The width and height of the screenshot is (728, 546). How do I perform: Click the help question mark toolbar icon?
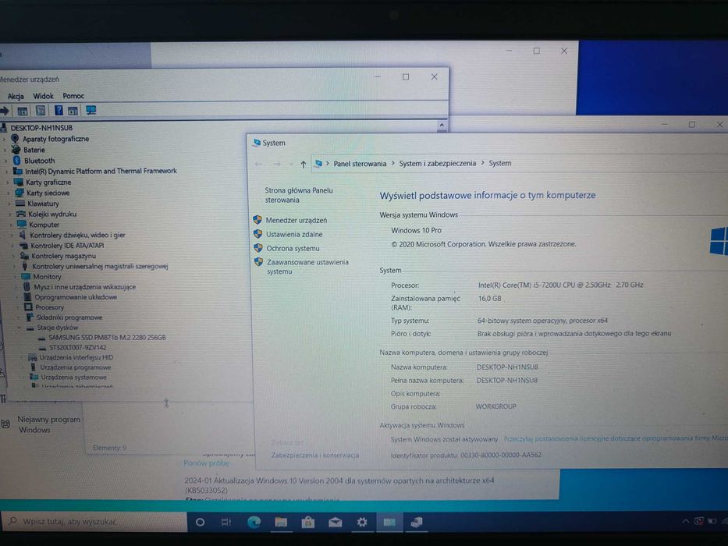59,111
